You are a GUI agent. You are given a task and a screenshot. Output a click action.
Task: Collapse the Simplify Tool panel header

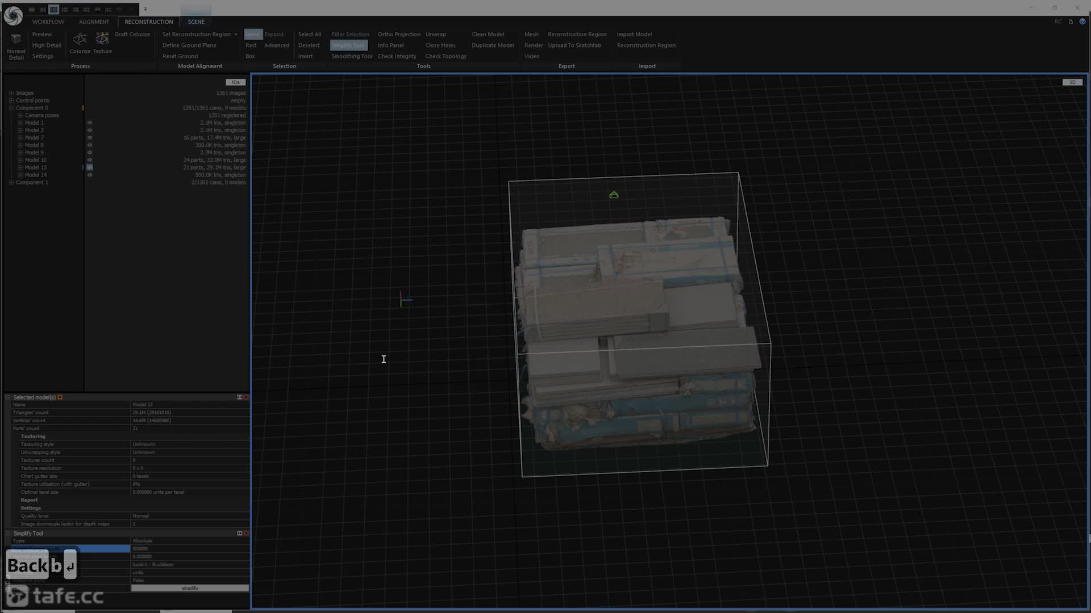8,534
